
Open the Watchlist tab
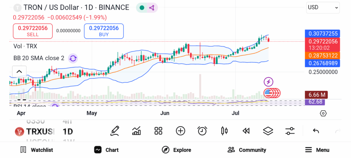[x=36, y=150]
